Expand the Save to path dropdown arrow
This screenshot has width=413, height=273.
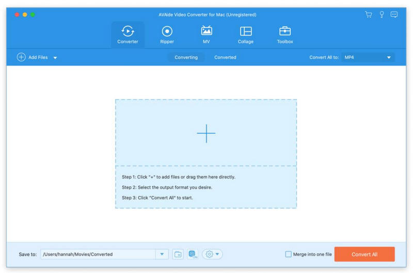coord(162,254)
